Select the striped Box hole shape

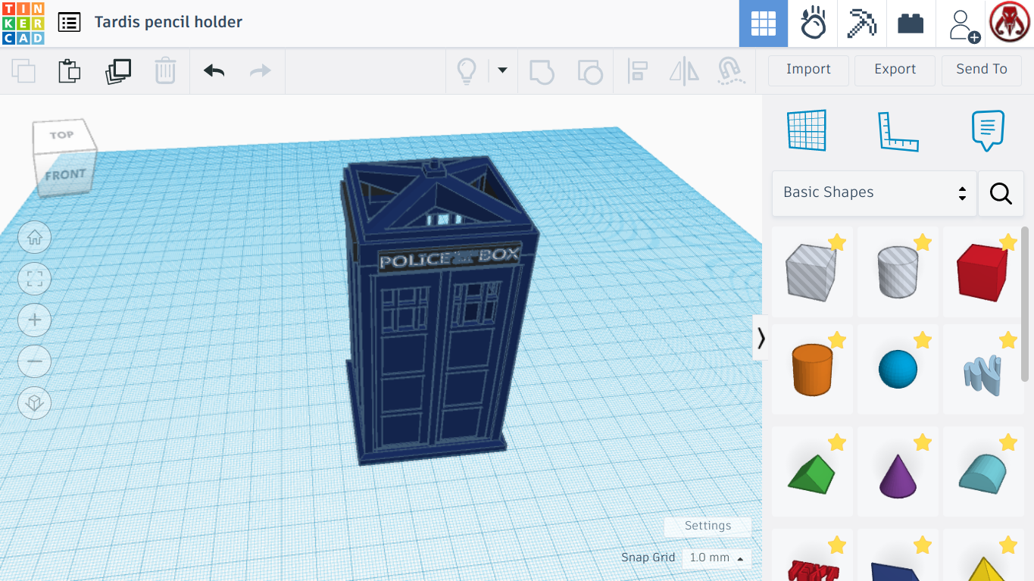pyautogui.click(x=812, y=272)
